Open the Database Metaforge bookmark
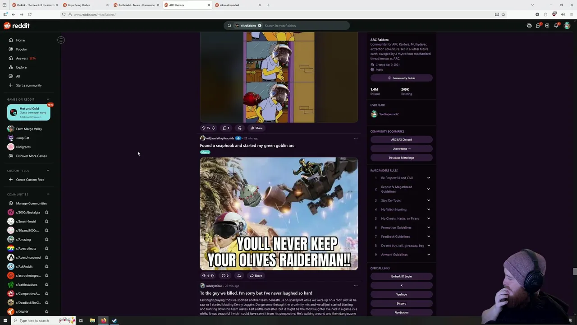Viewport: 577px width, 325px height. [x=401, y=158]
